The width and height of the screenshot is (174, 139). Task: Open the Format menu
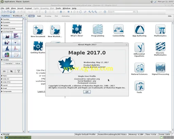tap(28, 8)
